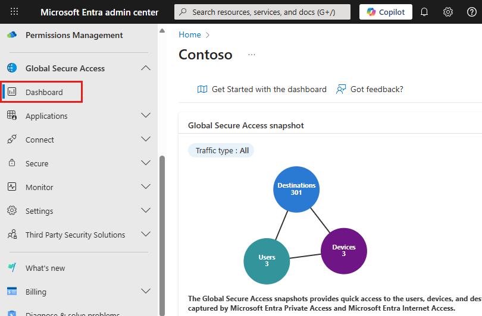Expand the Secure section chevron
The height and width of the screenshot is (316, 482).
[x=146, y=163]
